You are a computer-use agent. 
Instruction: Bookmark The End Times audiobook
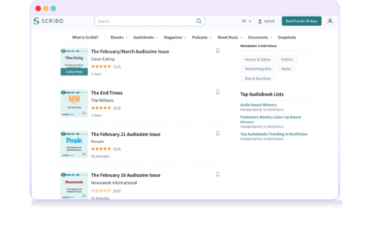tap(217, 92)
